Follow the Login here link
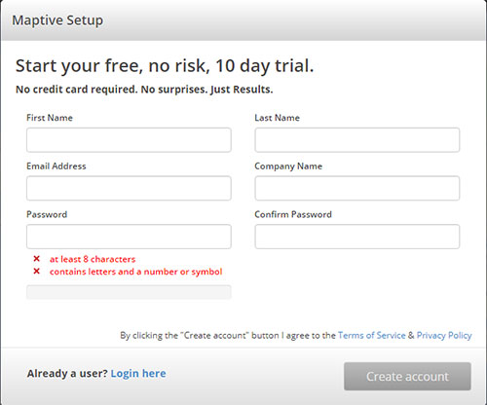Viewport: 487px width, 405px height. 138,374
